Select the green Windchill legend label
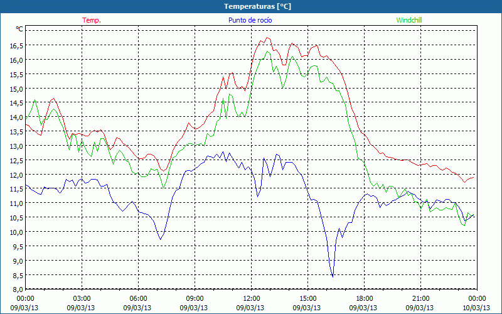The height and width of the screenshot is (314, 502). pyautogui.click(x=409, y=20)
